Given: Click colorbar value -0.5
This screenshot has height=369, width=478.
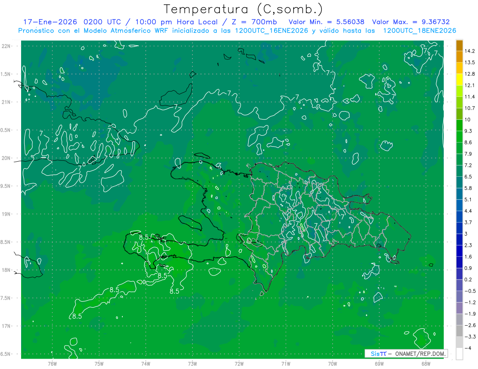Looking at the screenshot, I should [x=470, y=291].
